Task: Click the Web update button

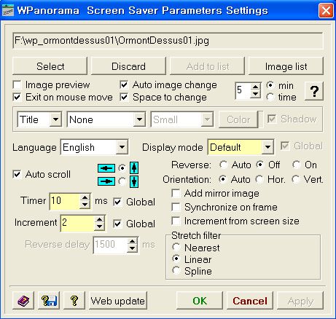Action: click(x=118, y=301)
